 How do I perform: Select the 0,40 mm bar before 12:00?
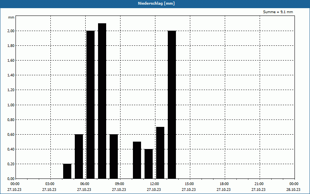tap(149, 164)
